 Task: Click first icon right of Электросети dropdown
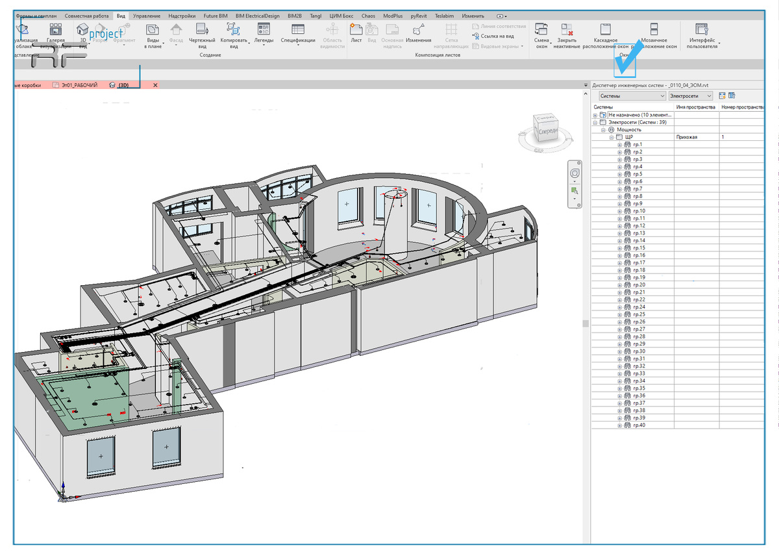pos(722,95)
